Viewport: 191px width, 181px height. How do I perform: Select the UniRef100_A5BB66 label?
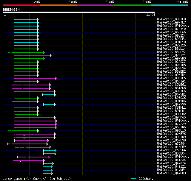171,32
